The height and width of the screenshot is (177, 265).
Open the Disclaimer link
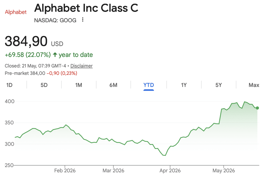coord(82,66)
